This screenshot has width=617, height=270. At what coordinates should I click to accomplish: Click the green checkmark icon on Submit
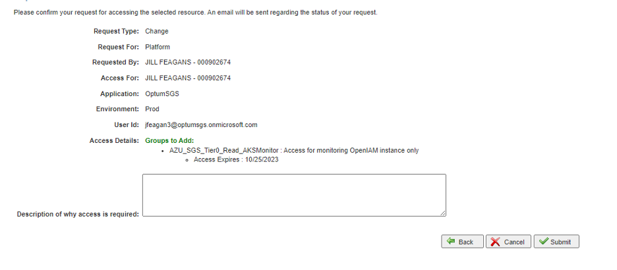point(543,242)
